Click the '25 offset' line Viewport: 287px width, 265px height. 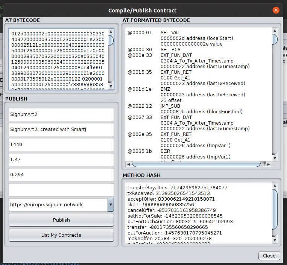click(x=171, y=101)
